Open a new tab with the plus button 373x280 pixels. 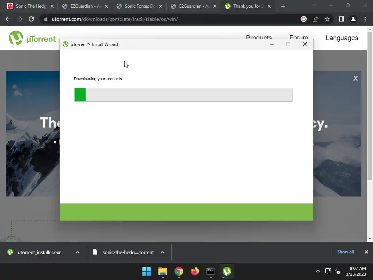coord(283,7)
